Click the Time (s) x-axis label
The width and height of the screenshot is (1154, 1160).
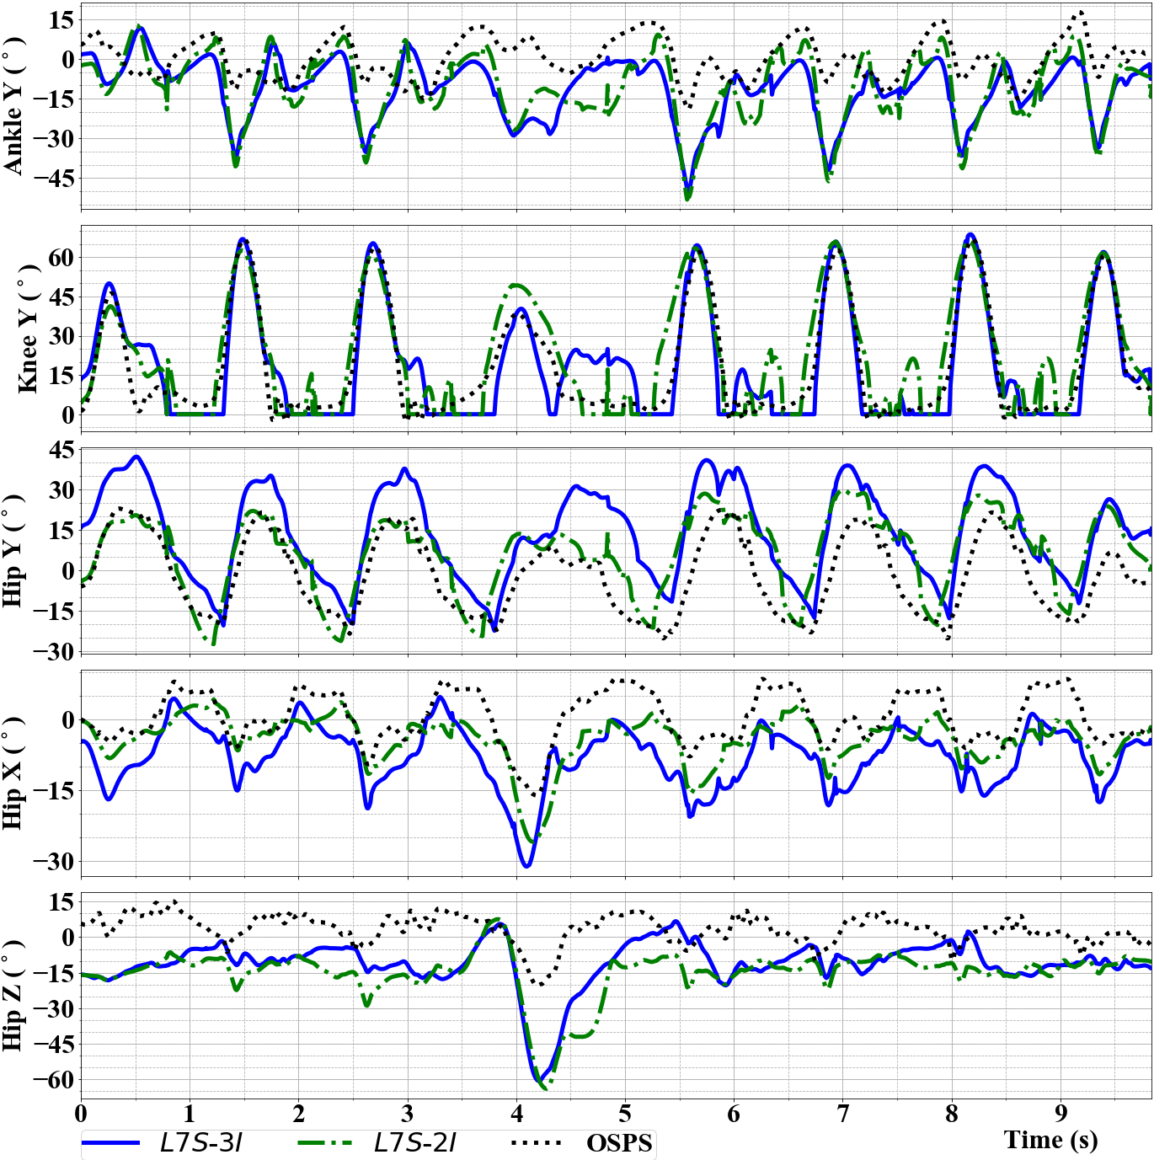coord(1050,1140)
